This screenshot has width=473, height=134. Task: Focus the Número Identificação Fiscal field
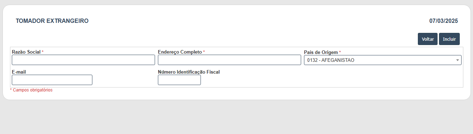coord(179,80)
